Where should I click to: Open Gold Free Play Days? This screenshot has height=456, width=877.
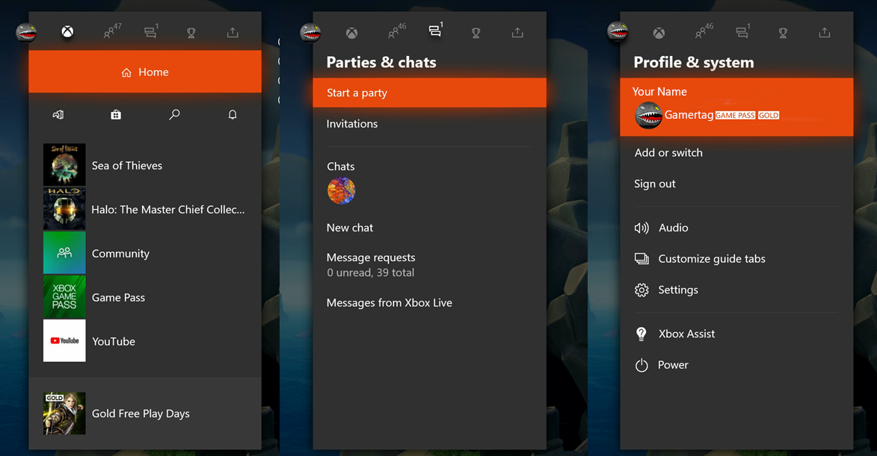(145, 413)
